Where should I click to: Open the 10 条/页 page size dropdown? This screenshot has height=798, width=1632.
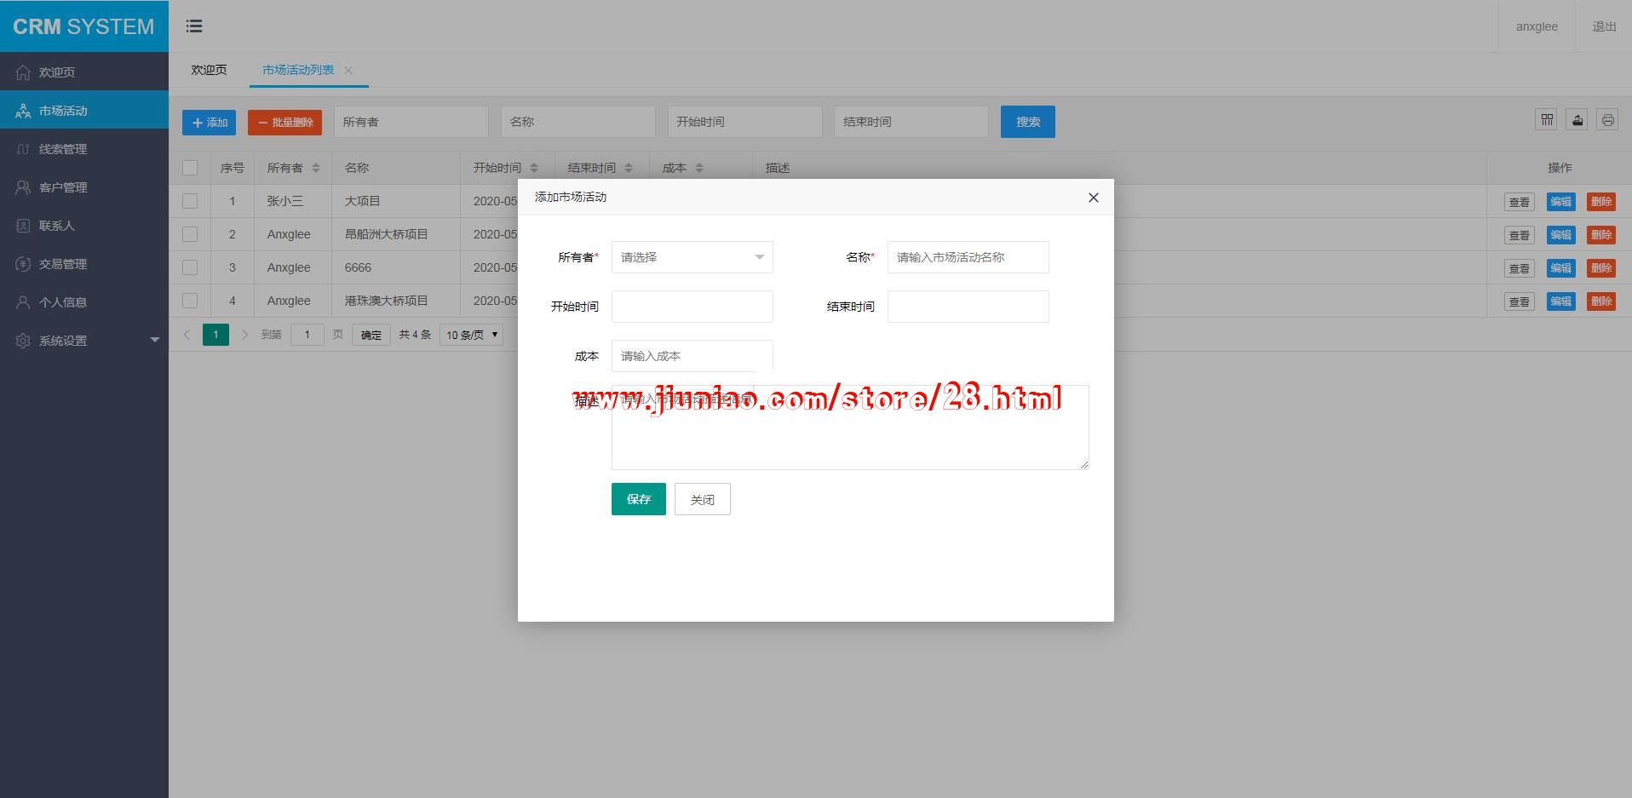pos(471,335)
